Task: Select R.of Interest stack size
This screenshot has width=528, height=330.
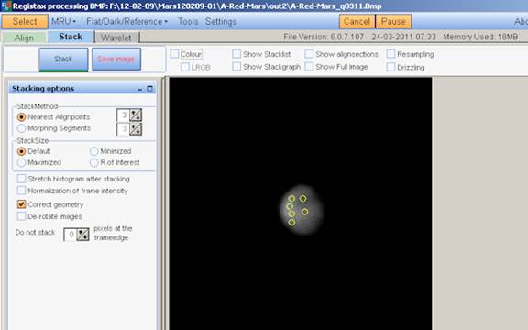Action: [x=93, y=162]
